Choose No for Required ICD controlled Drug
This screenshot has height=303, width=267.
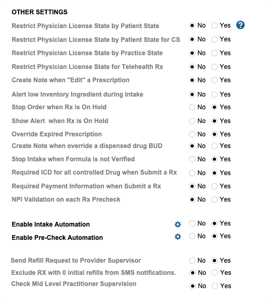192,173
